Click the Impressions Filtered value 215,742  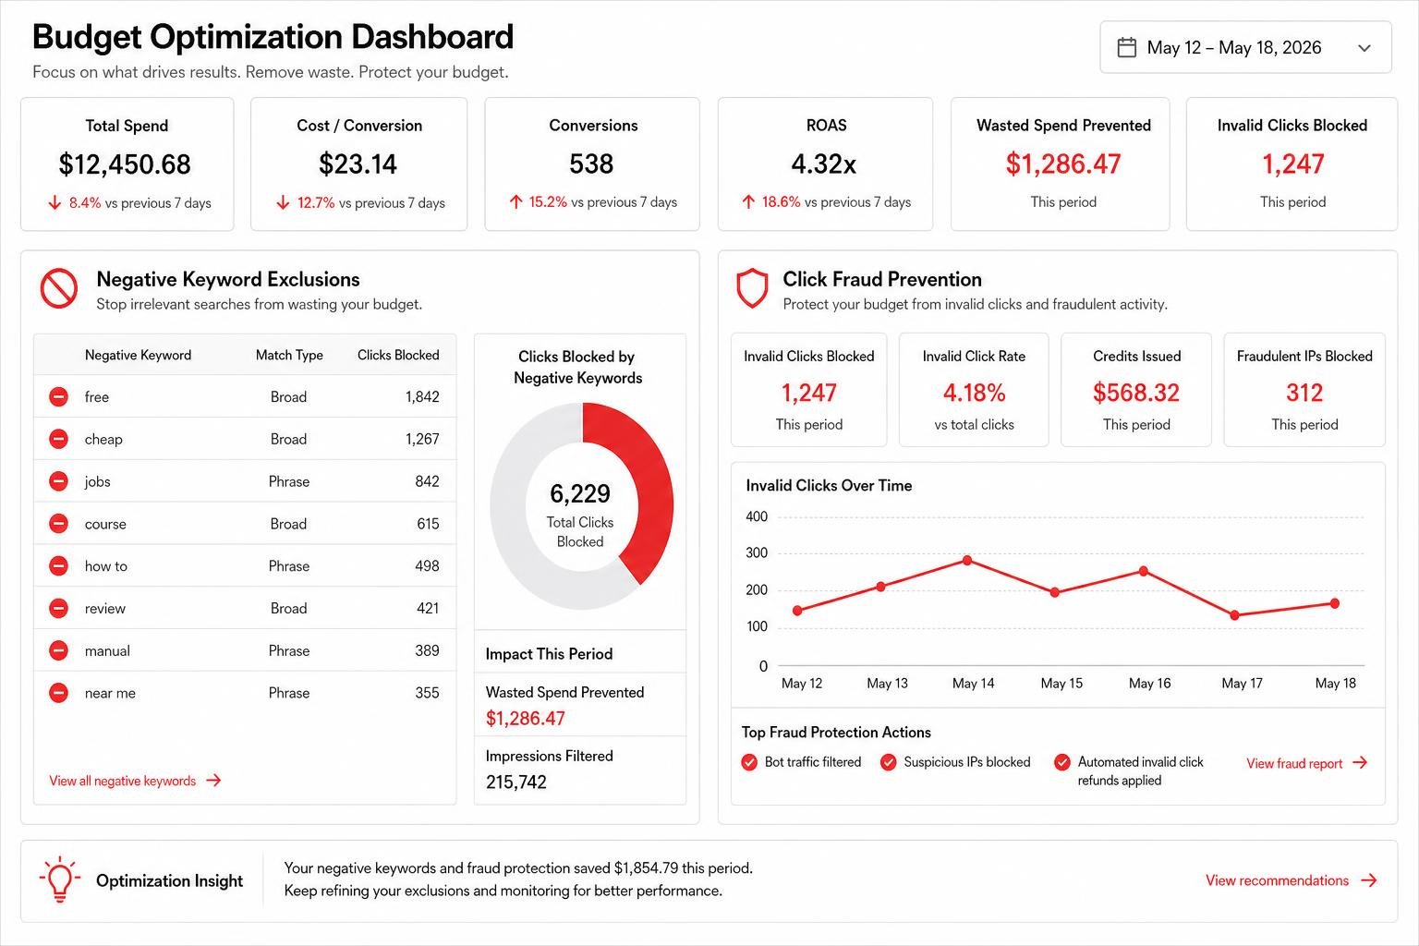(516, 782)
